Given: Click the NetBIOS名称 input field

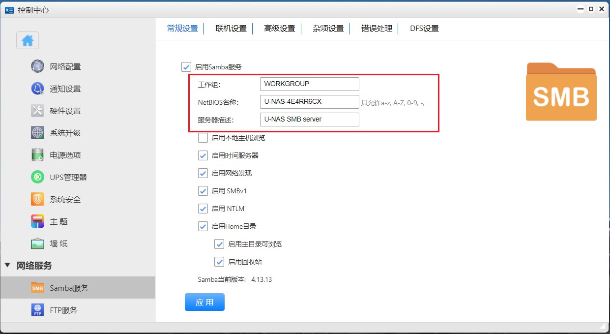Looking at the screenshot, I should [x=309, y=102].
